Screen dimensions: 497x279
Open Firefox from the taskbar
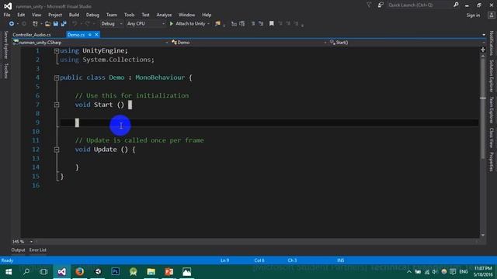coord(79,272)
